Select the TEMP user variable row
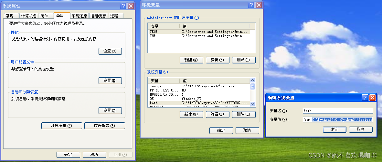This screenshot has width=382, height=162. pos(199,32)
